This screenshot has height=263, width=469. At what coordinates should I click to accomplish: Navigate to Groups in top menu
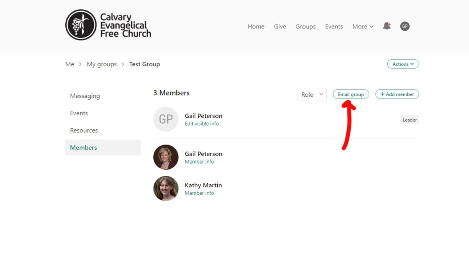[x=305, y=26]
